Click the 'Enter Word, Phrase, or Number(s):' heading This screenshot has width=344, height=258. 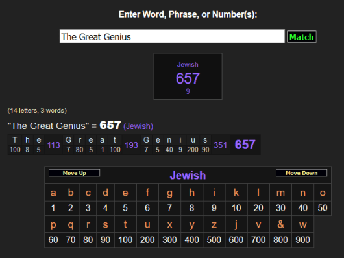[188, 14]
